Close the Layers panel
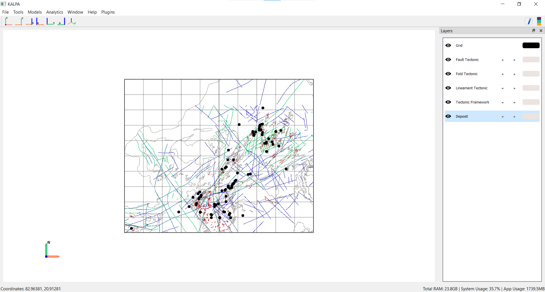This screenshot has height=292, width=545. click(x=541, y=31)
